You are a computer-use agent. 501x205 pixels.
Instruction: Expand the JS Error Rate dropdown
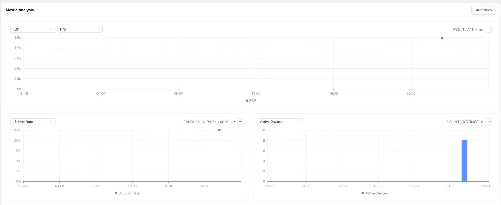(33, 122)
